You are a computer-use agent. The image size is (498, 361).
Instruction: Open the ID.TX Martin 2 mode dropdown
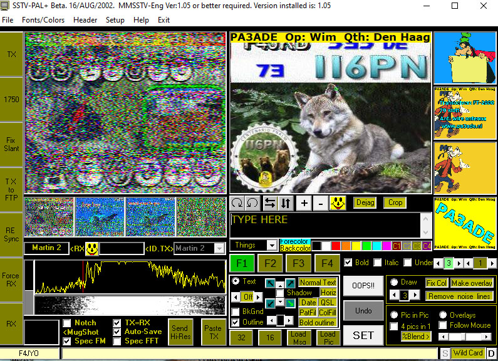pyautogui.click(x=219, y=249)
